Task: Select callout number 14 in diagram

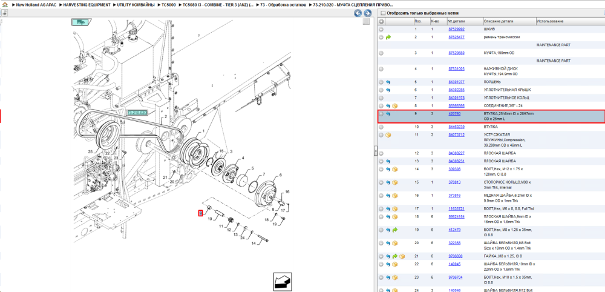Action: (x=254, y=244)
